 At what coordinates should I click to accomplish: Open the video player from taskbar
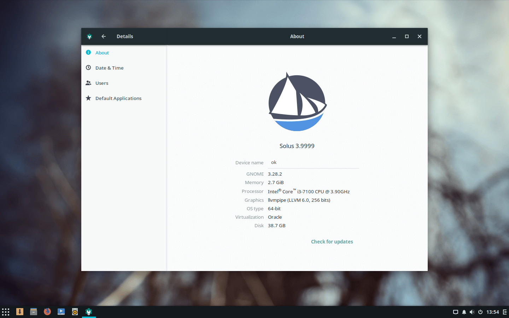61,312
